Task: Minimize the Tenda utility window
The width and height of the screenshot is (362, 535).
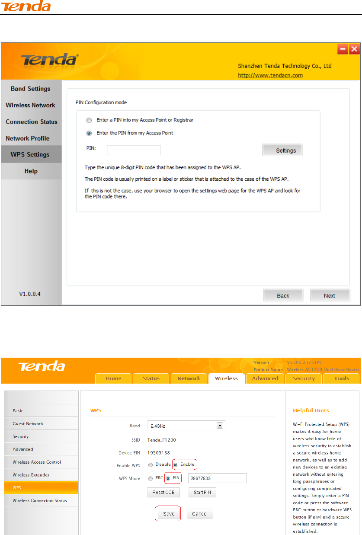Action: coord(343,49)
